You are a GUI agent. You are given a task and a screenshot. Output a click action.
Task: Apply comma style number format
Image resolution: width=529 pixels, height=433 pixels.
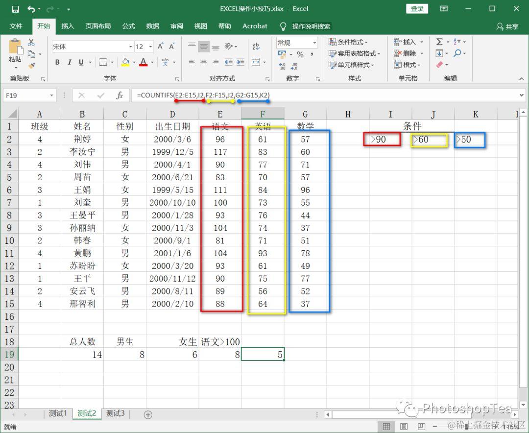tap(312, 54)
